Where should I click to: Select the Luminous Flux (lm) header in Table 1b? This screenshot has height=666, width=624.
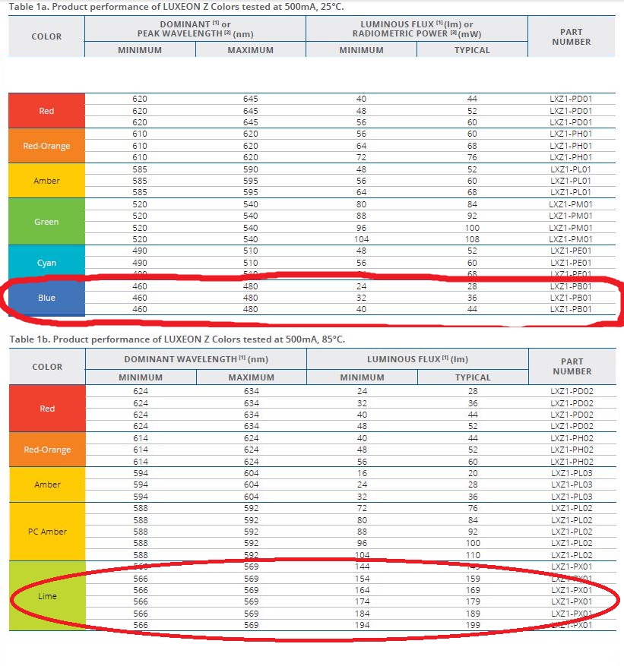[417, 359]
